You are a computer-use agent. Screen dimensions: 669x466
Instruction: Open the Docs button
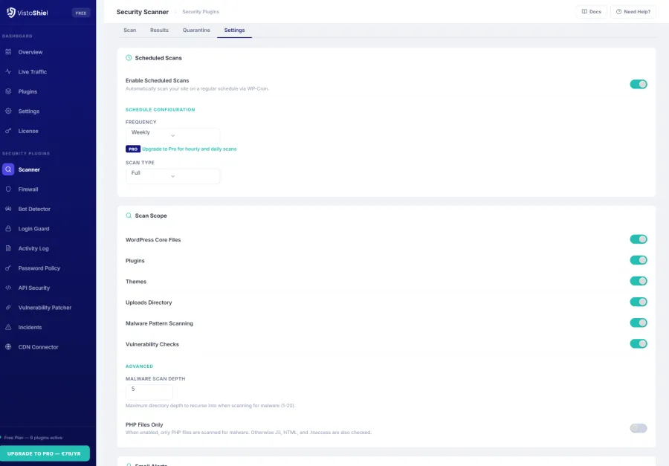coord(591,11)
